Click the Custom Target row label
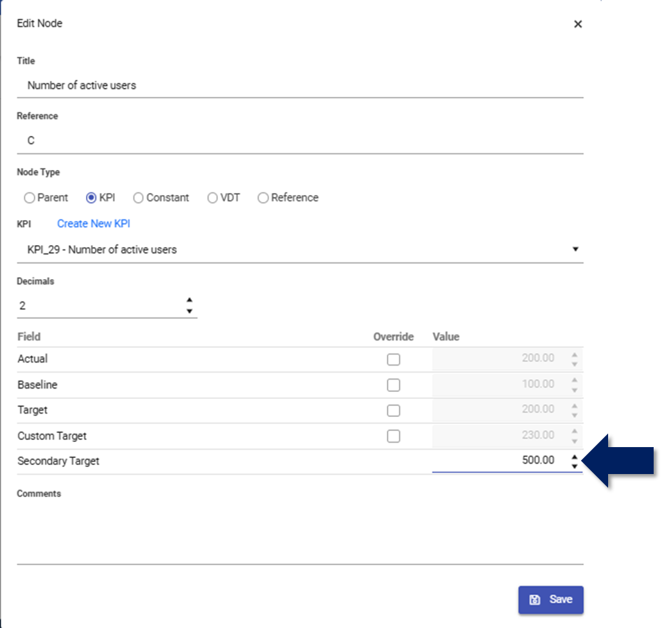 click(52, 436)
